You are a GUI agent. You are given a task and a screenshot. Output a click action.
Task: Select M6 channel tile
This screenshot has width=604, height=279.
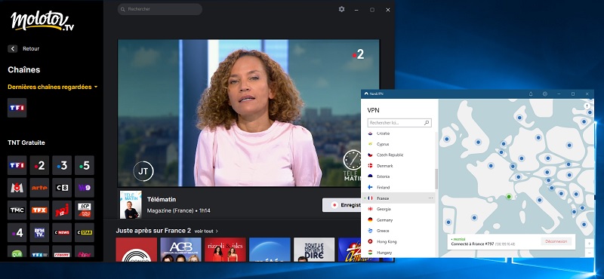click(x=17, y=188)
